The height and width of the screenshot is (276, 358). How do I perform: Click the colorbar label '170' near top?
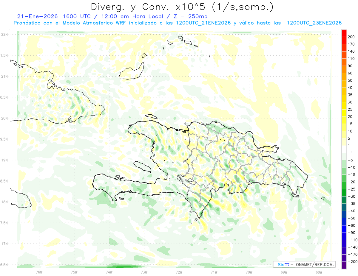pyautogui.click(x=351, y=44)
